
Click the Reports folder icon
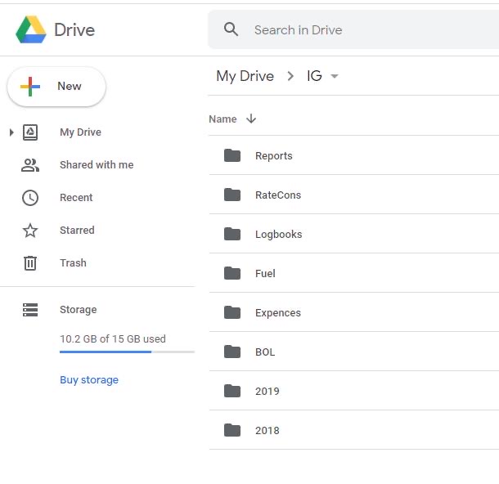pyautogui.click(x=232, y=155)
